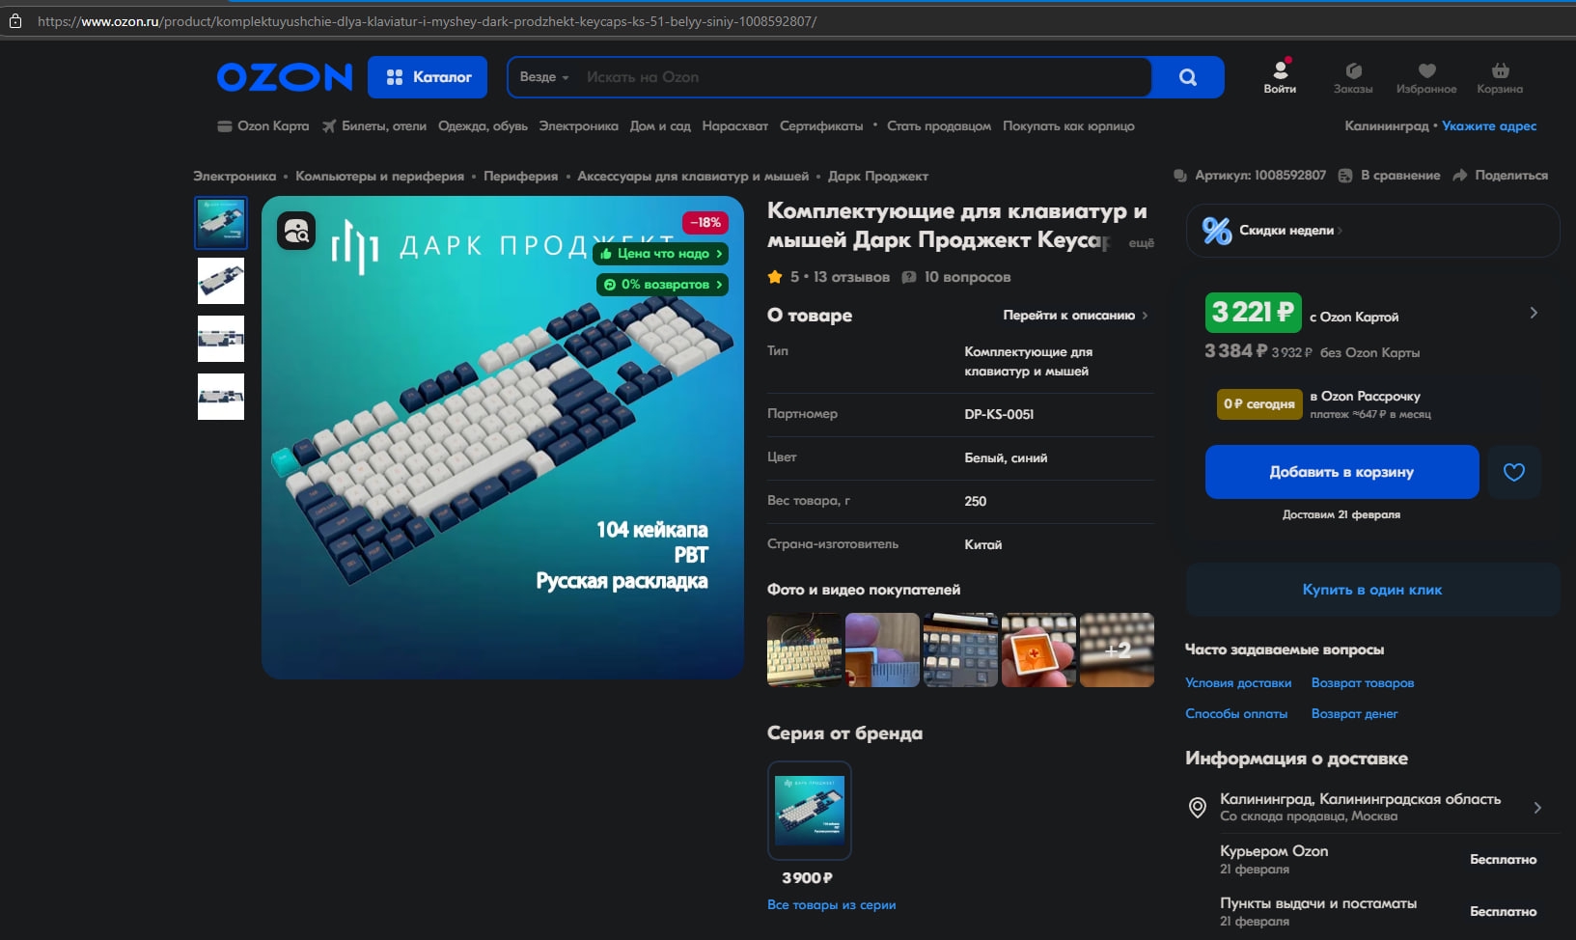Click the browser address bar URL
Image resolution: width=1576 pixels, height=940 pixels.
point(427,20)
